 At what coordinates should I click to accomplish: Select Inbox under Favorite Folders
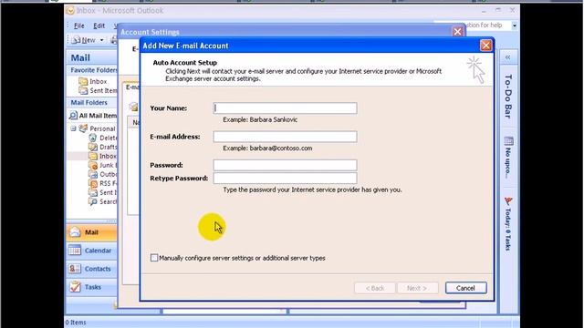pyautogui.click(x=93, y=81)
